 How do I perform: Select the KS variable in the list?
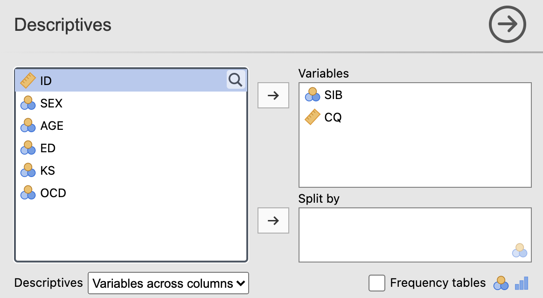[48, 170]
